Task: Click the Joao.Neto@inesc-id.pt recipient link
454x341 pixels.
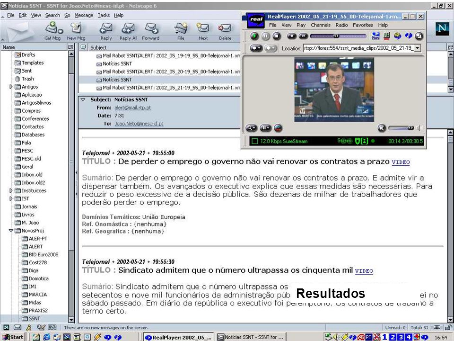Action: tap(139, 124)
